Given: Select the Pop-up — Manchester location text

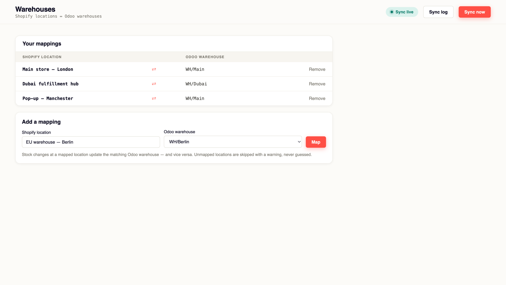Looking at the screenshot, I should [x=48, y=98].
